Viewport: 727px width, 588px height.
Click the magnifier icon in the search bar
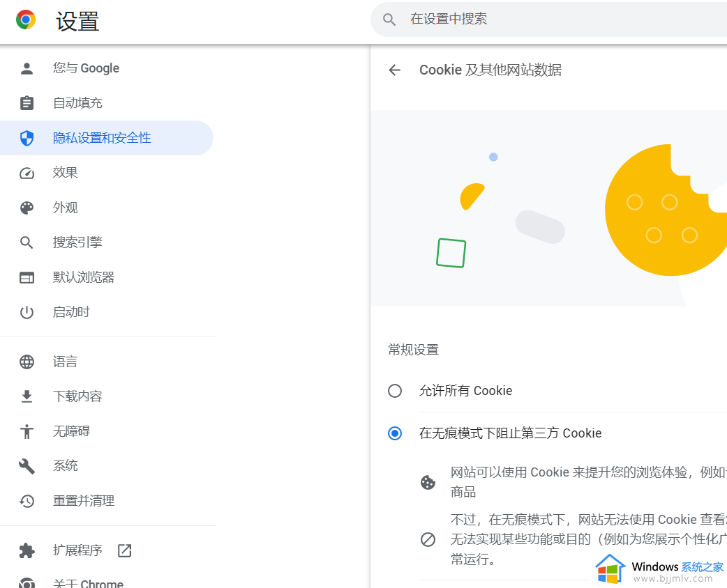[389, 20]
